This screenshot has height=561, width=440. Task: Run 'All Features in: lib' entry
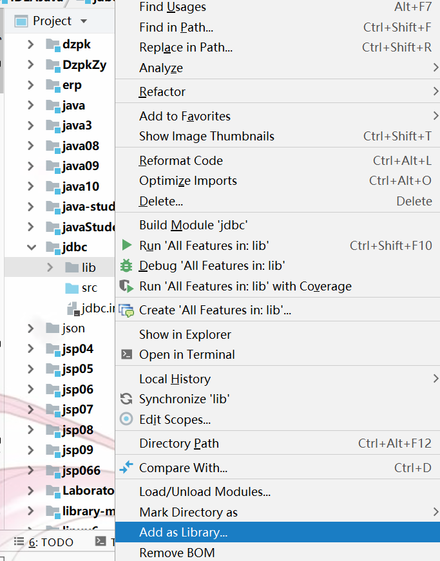[x=278, y=245]
